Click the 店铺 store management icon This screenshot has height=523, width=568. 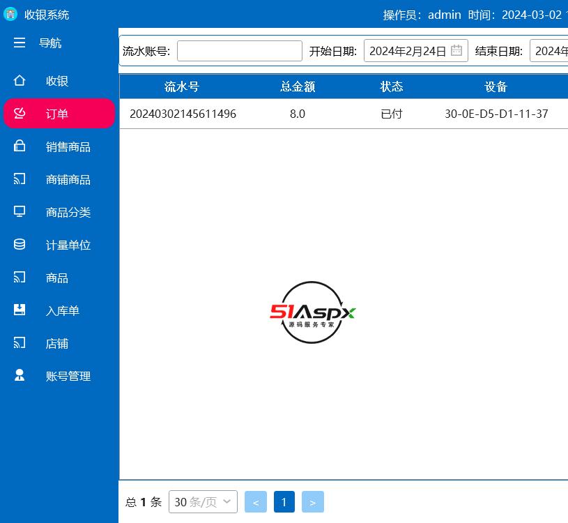(x=20, y=343)
